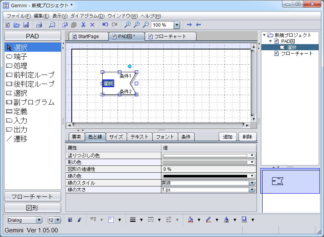Open the 線のスタイル dropdown

pyautogui.click(x=252, y=183)
